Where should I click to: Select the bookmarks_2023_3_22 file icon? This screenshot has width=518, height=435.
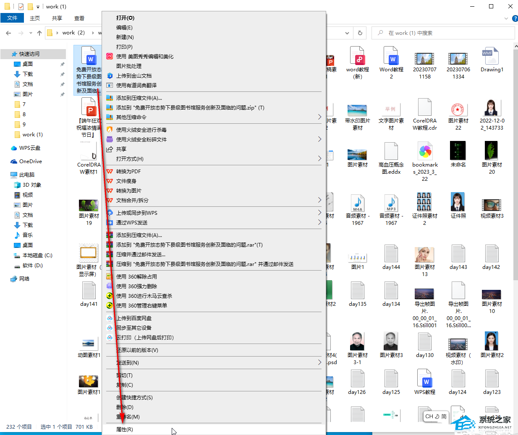point(425,151)
